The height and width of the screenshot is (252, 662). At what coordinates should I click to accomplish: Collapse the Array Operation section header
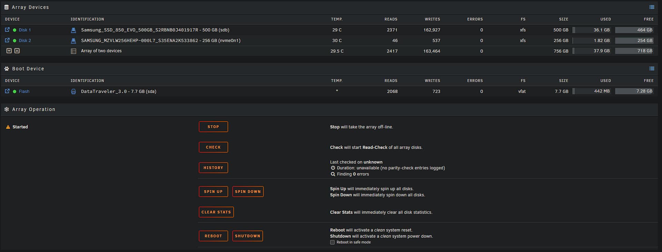tap(33, 109)
